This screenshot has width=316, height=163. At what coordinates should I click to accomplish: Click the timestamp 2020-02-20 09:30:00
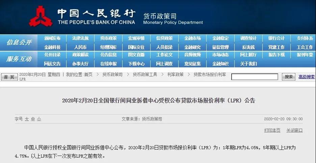click(x=283, y=119)
